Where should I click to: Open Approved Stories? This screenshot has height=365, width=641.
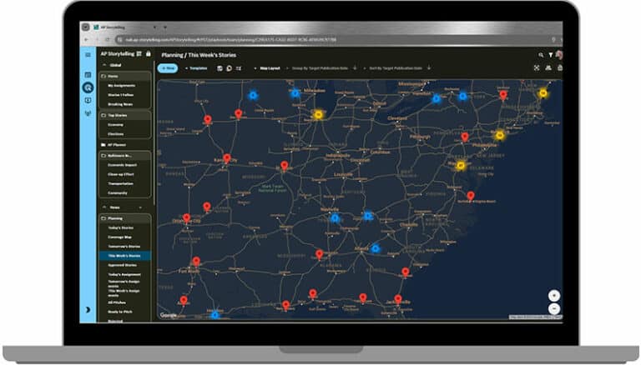coord(122,265)
